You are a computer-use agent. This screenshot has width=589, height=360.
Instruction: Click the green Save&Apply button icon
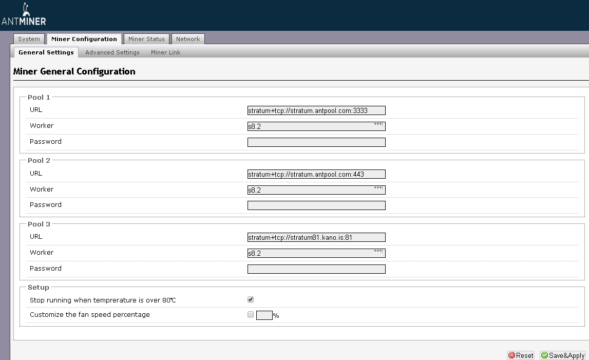[x=544, y=355]
